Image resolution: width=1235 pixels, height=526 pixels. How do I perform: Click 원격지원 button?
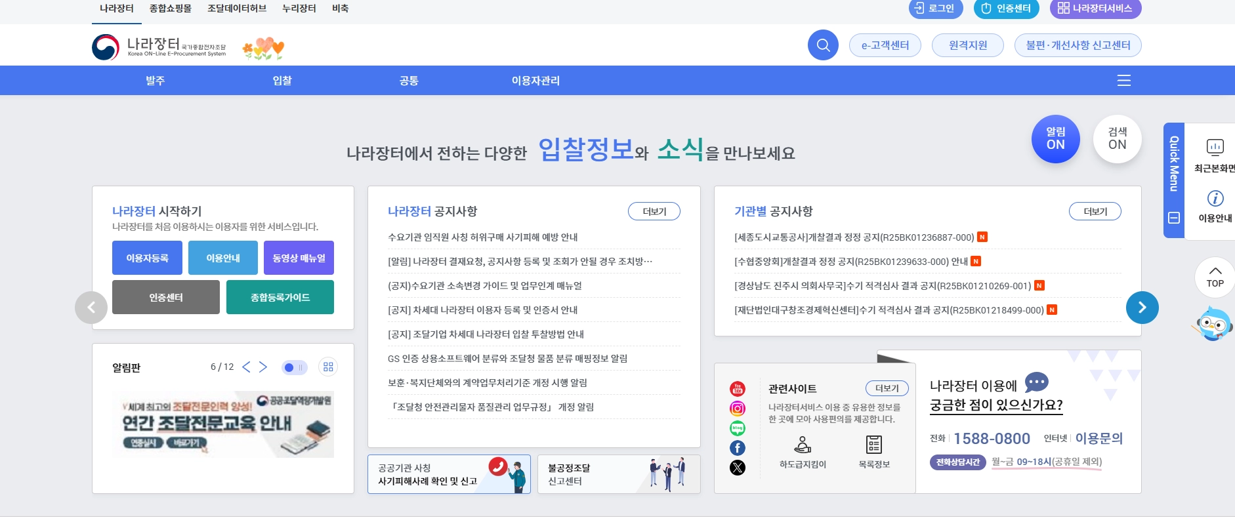coord(968,45)
